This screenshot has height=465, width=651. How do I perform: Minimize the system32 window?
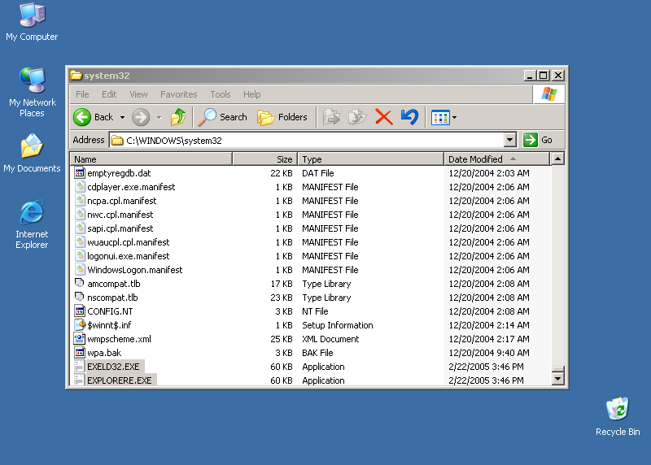pos(530,76)
